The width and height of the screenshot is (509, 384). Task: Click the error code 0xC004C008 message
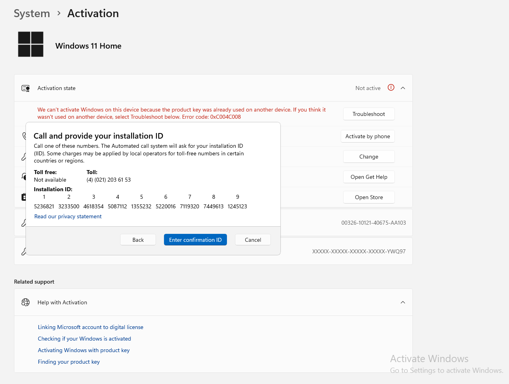pos(182,113)
